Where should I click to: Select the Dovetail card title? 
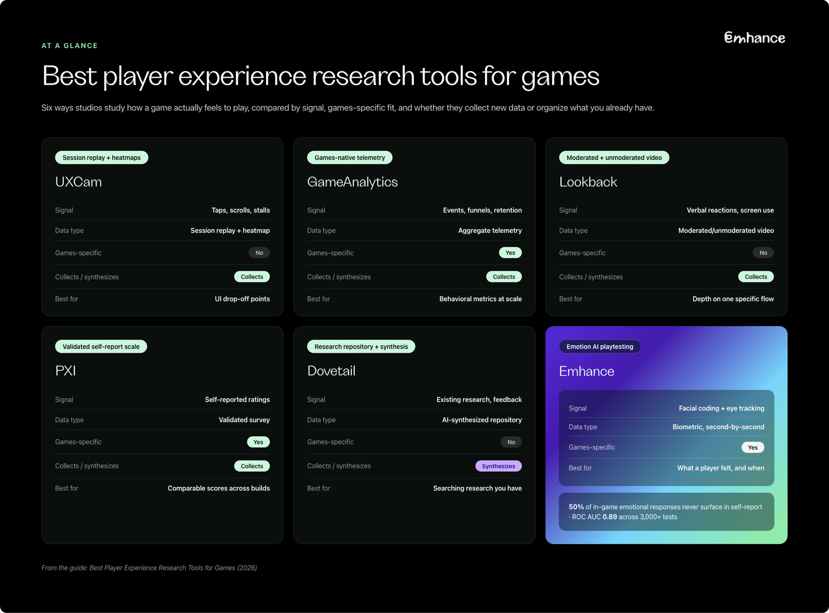tap(331, 371)
